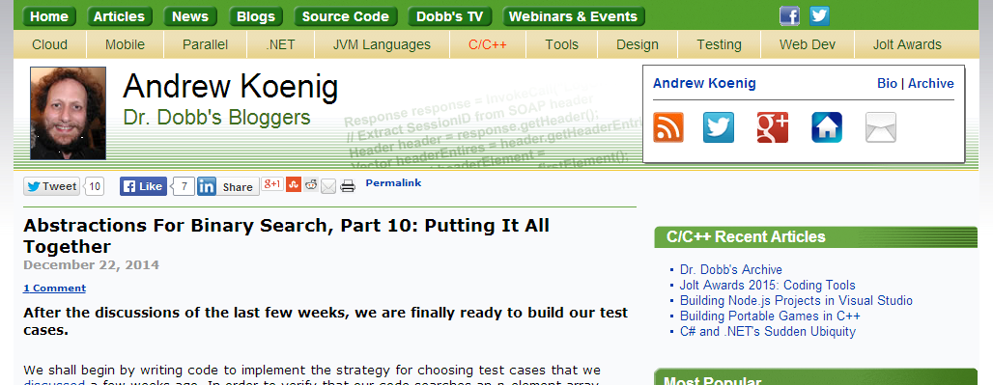Click the Tweet count bubble showing 10
The height and width of the screenshot is (385, 993).
point(95,186)
